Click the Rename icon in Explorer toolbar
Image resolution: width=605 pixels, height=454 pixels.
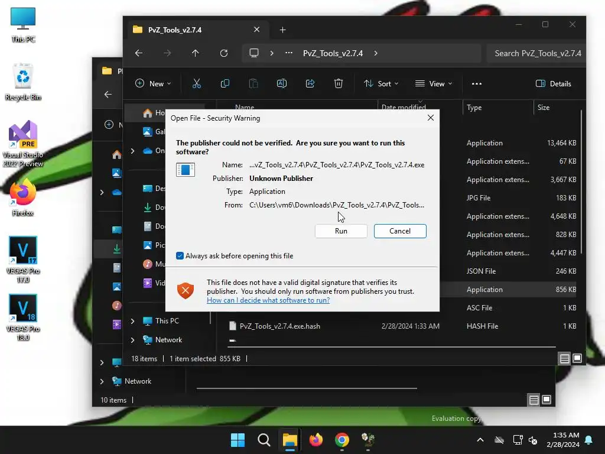click(x=282, y=83)
